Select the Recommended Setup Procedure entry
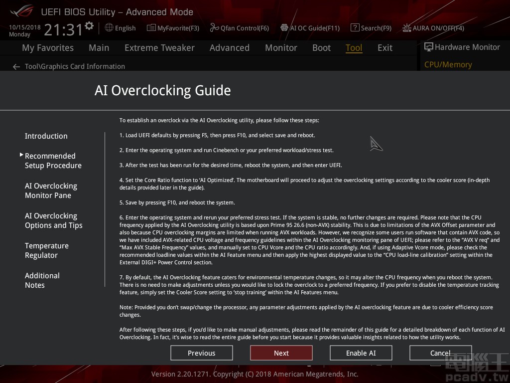510x383 pixels. click(53, 161)
